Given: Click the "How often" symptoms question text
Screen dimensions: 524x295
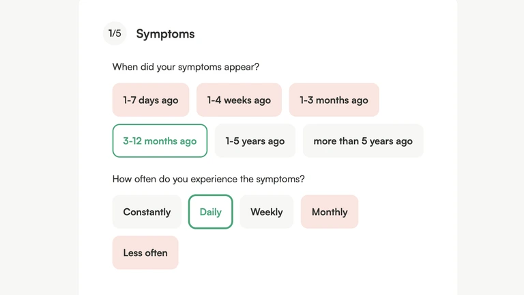Looking at the screenshot, I should coord(208,179).
